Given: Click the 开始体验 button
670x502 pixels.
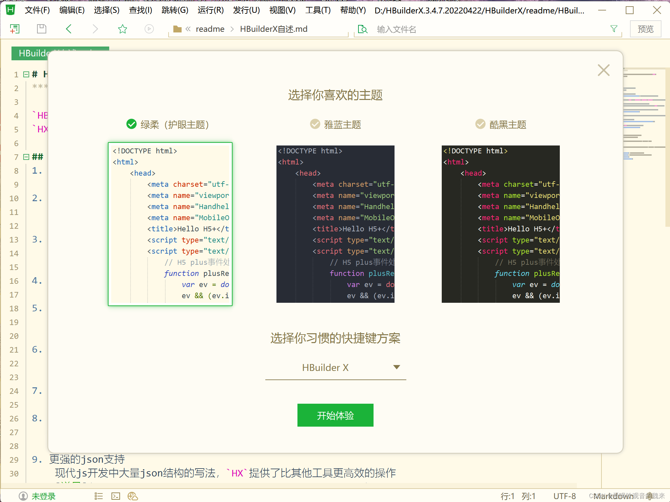Looking at the screenshot, I should 335,415.
